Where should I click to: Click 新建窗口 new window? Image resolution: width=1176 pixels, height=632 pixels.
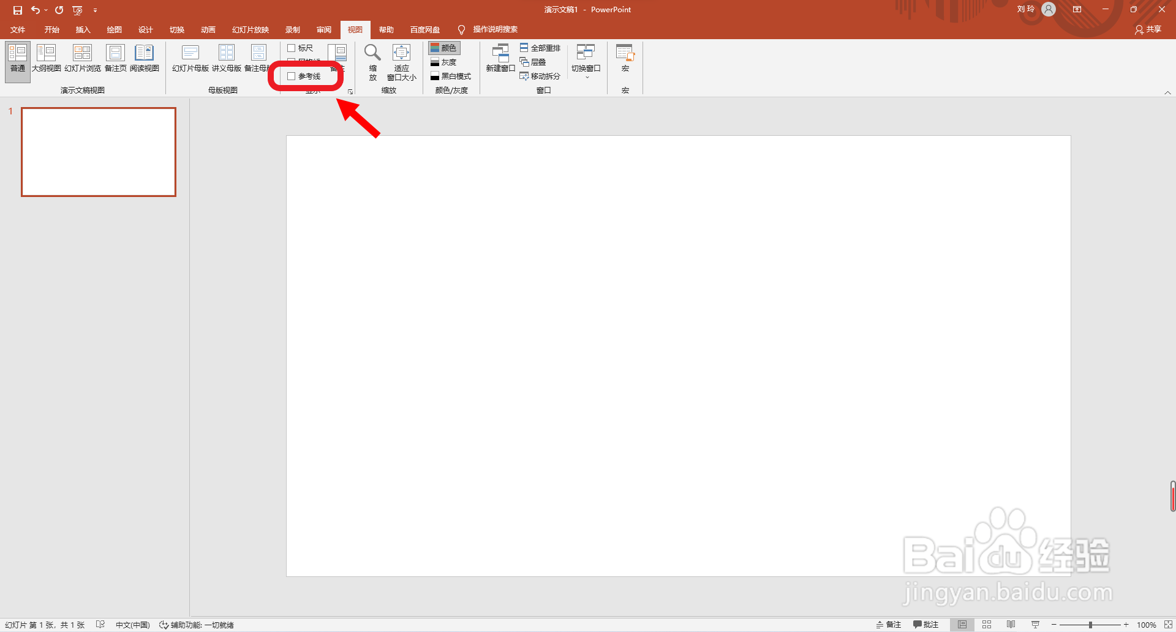[x=500, y=59]
